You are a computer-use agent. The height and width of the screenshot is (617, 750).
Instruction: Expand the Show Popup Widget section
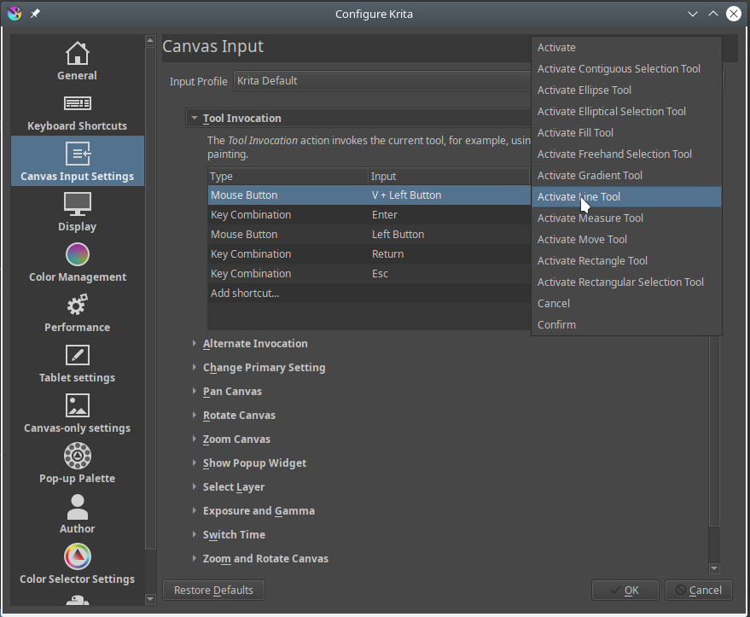click(x=195, y=463)
